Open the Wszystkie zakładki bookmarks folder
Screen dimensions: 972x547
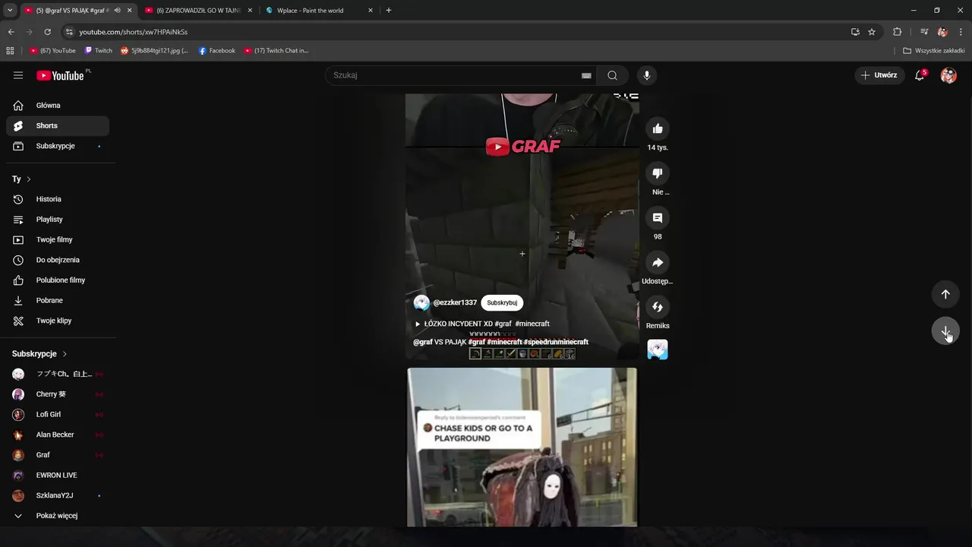pos(934,51)
